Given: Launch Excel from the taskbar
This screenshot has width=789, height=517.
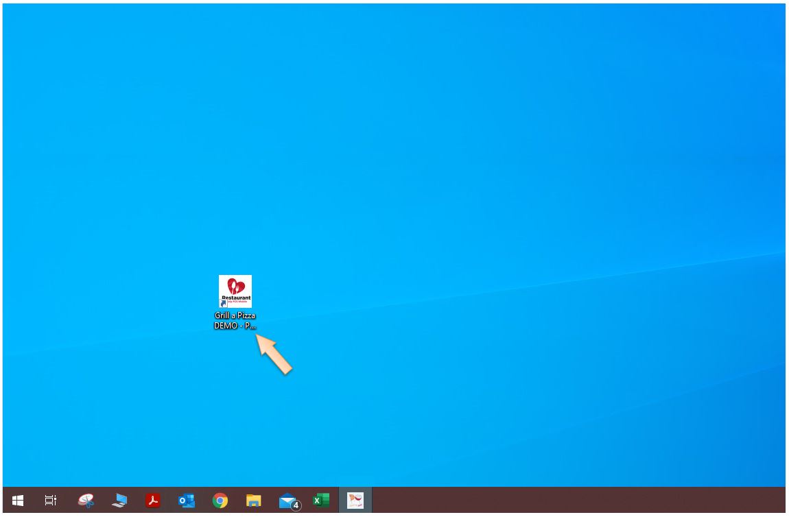Looking at the screenshot, I should pos(320,501).
